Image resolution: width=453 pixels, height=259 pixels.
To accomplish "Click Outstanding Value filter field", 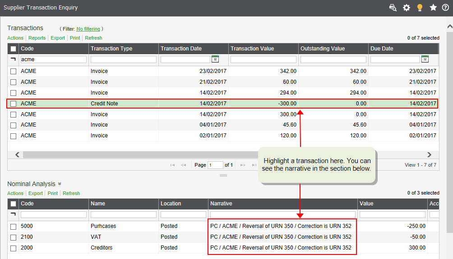I will pos(333,59).
